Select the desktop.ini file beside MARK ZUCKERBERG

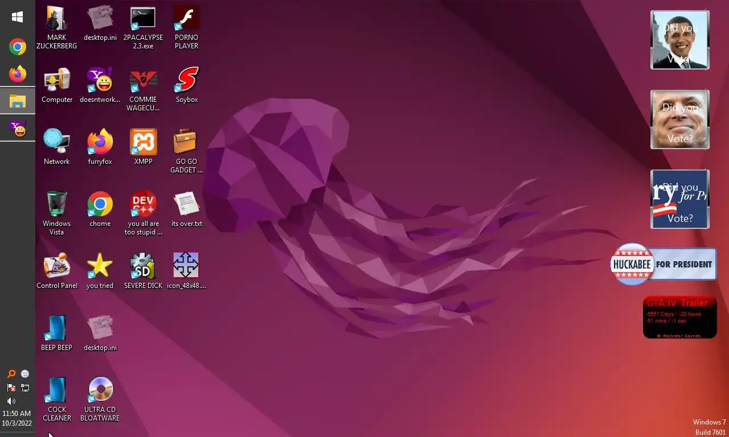[100, 24]
